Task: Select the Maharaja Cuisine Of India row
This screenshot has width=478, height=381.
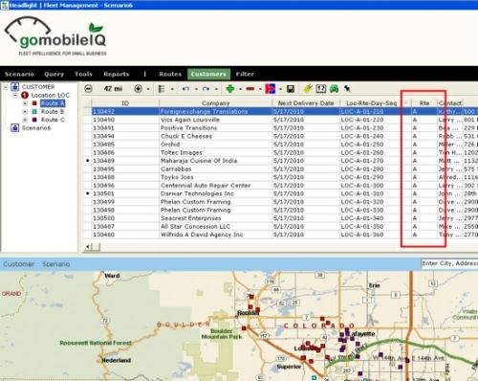Action: click(281, 161)
